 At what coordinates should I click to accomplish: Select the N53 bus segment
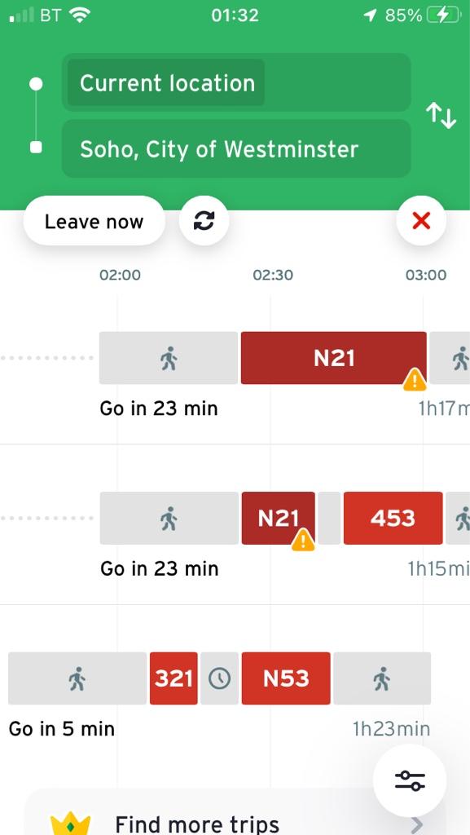point(286,678)
